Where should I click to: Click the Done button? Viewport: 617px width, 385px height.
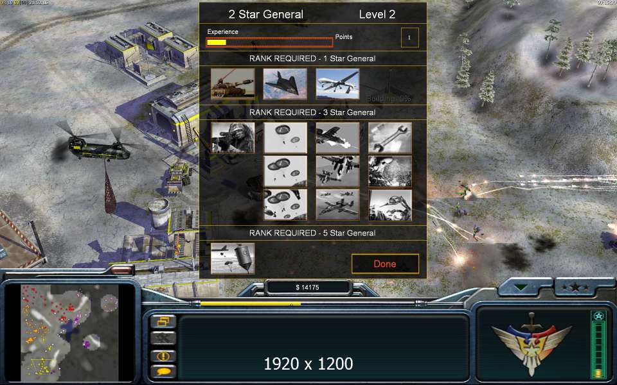tap(385, 264)
